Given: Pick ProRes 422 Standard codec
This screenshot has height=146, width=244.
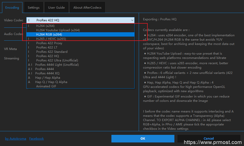Looking at the screenshot, I should click(81, 52).
